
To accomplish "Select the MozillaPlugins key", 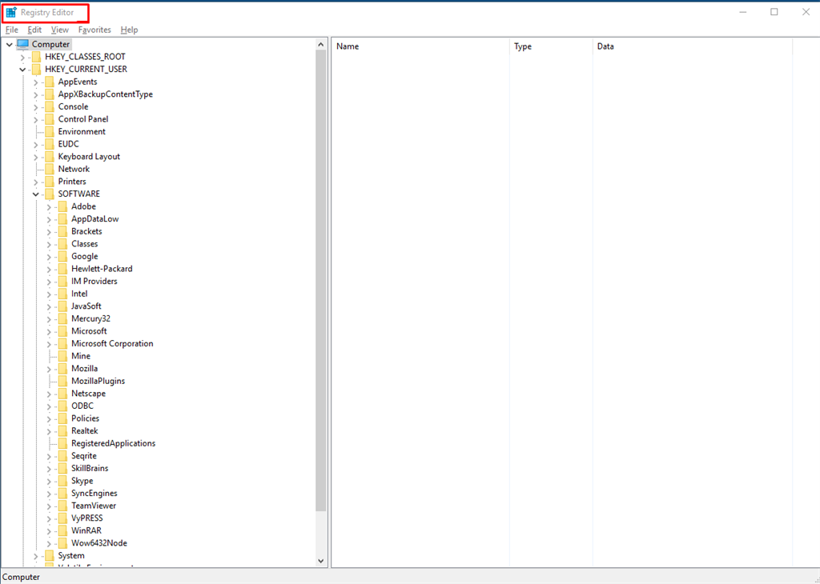I will (98, 382).
